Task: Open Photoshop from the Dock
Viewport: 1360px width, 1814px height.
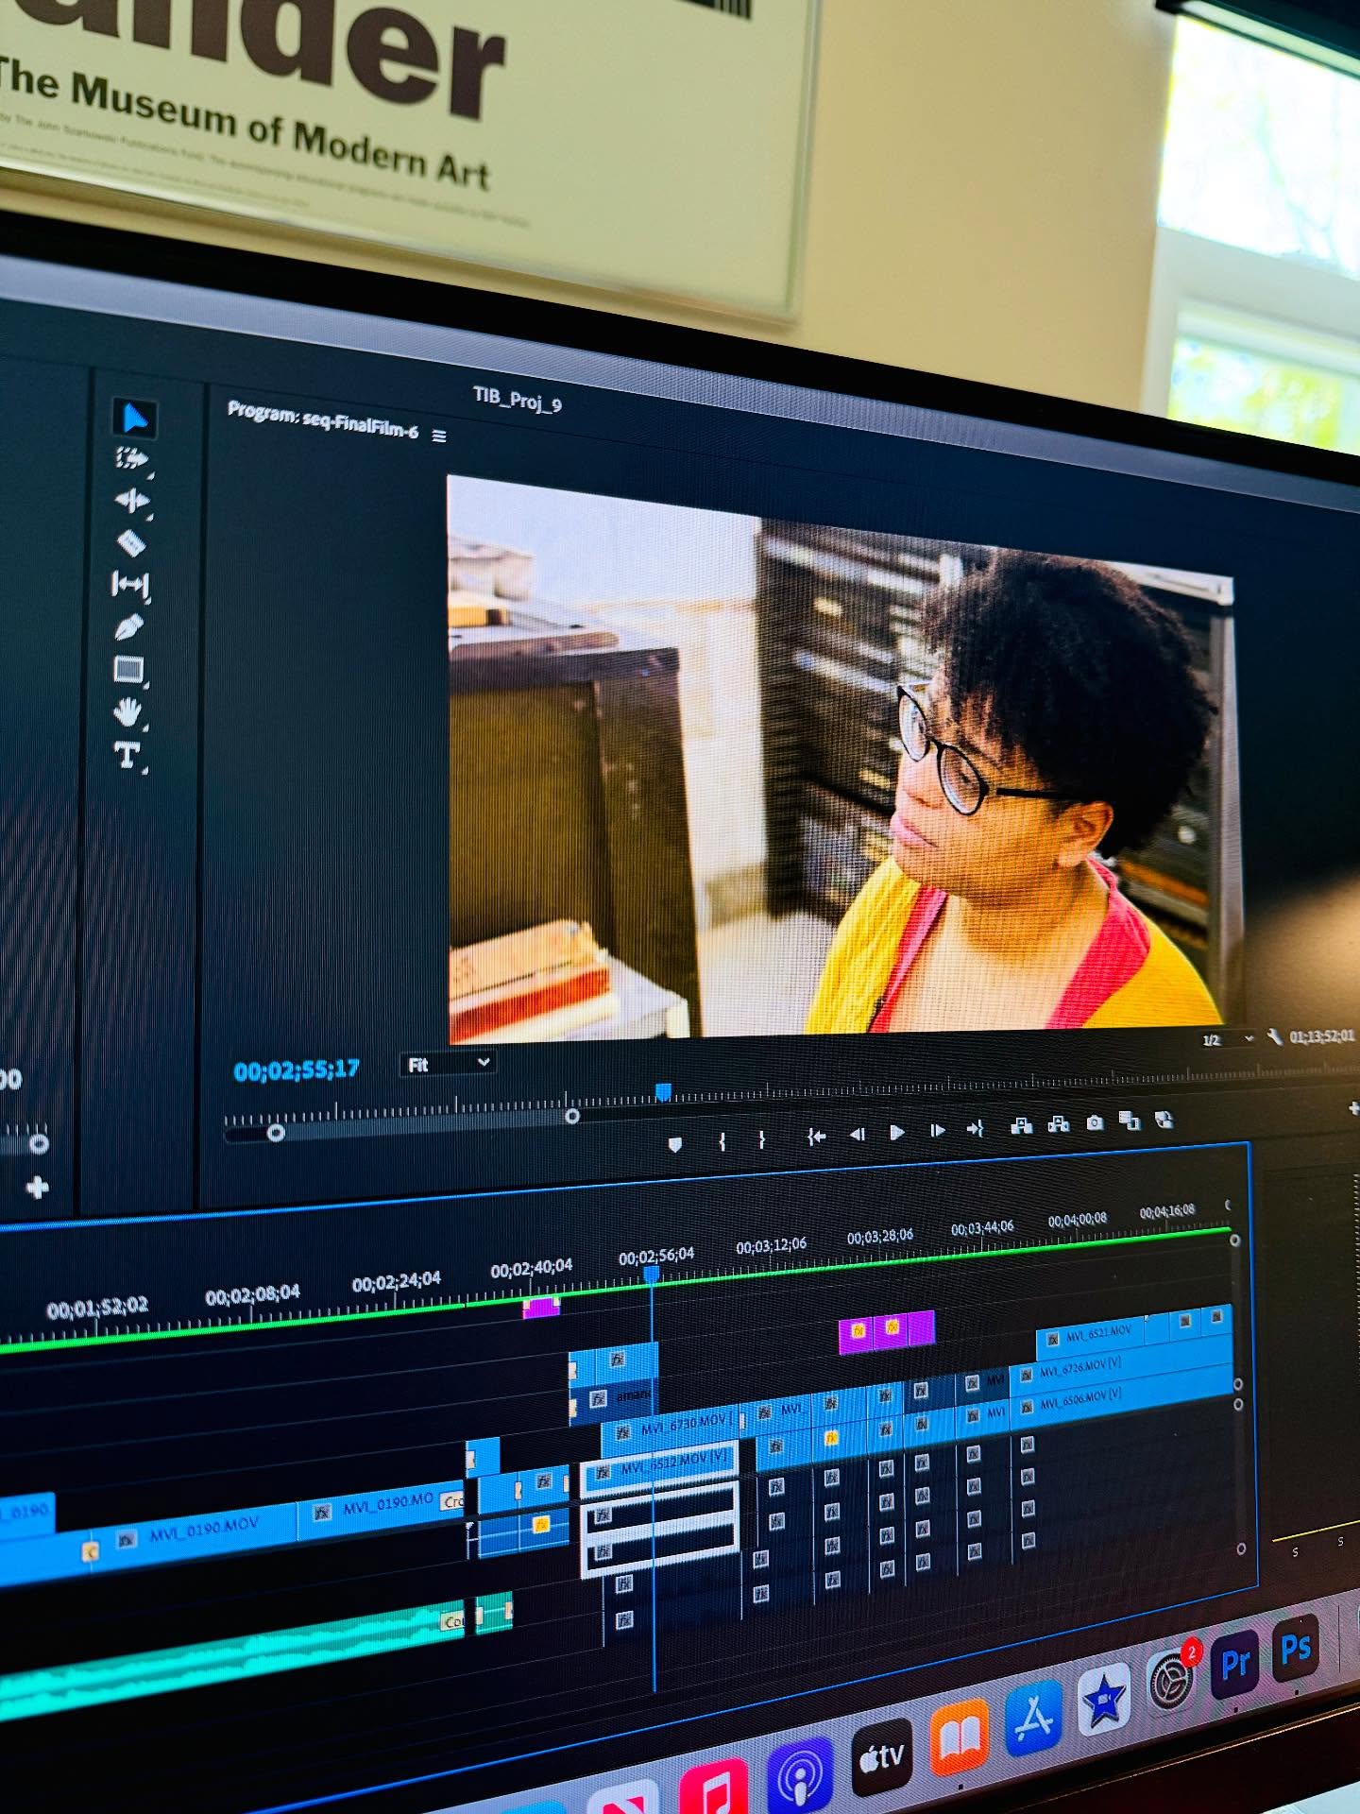Action: pos(1296,1651)
